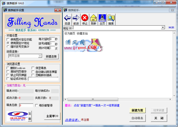Open the 宽带连接 connection dropdown
The image size is (178, 127).
[40, 56]
